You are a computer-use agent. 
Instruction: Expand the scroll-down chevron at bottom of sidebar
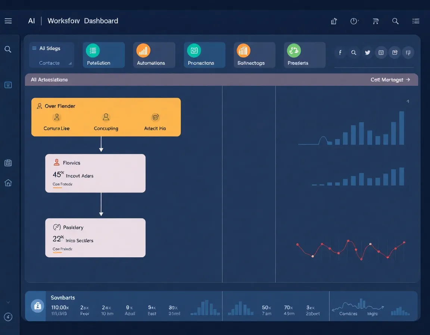point(8,302)
